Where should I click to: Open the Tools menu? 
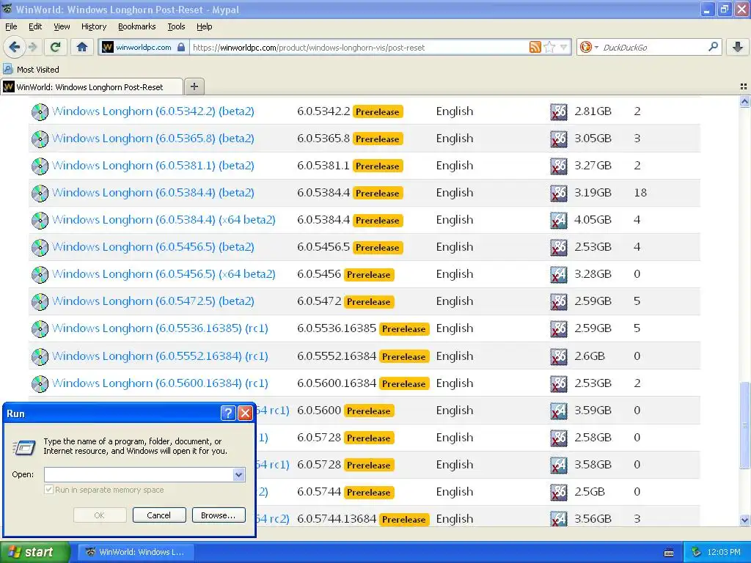(x=176, y=26)
